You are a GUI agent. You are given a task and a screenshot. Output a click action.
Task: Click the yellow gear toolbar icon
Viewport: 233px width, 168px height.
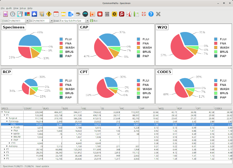[x=114, y=14]
